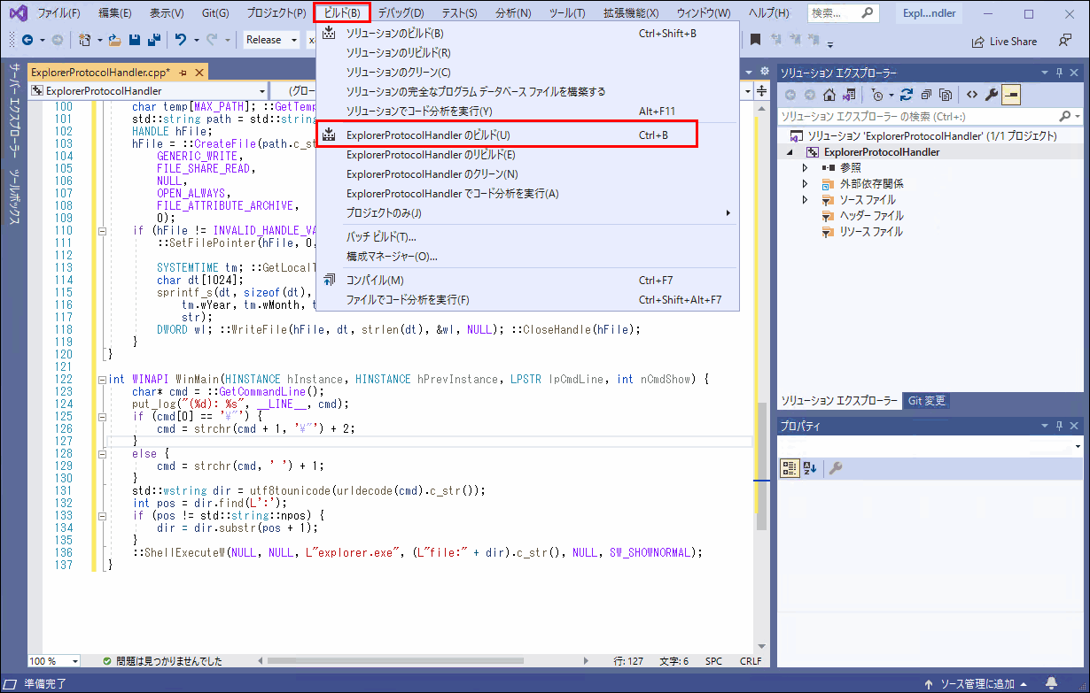
Task: Click the split editor icon above scrollbar
Action: pyautogui.click(x=762, y=90)
